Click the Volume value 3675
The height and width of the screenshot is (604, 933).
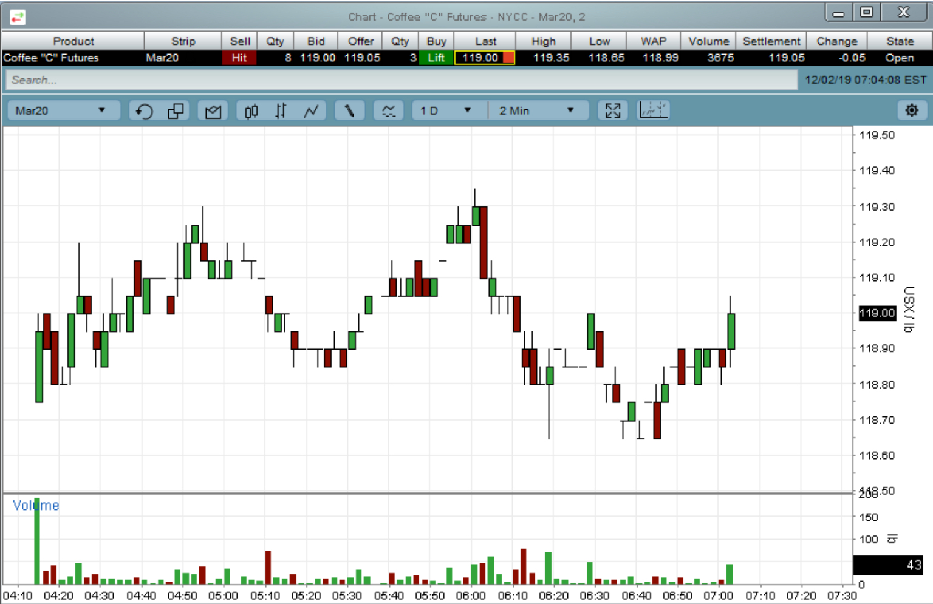tap(720, 58)
